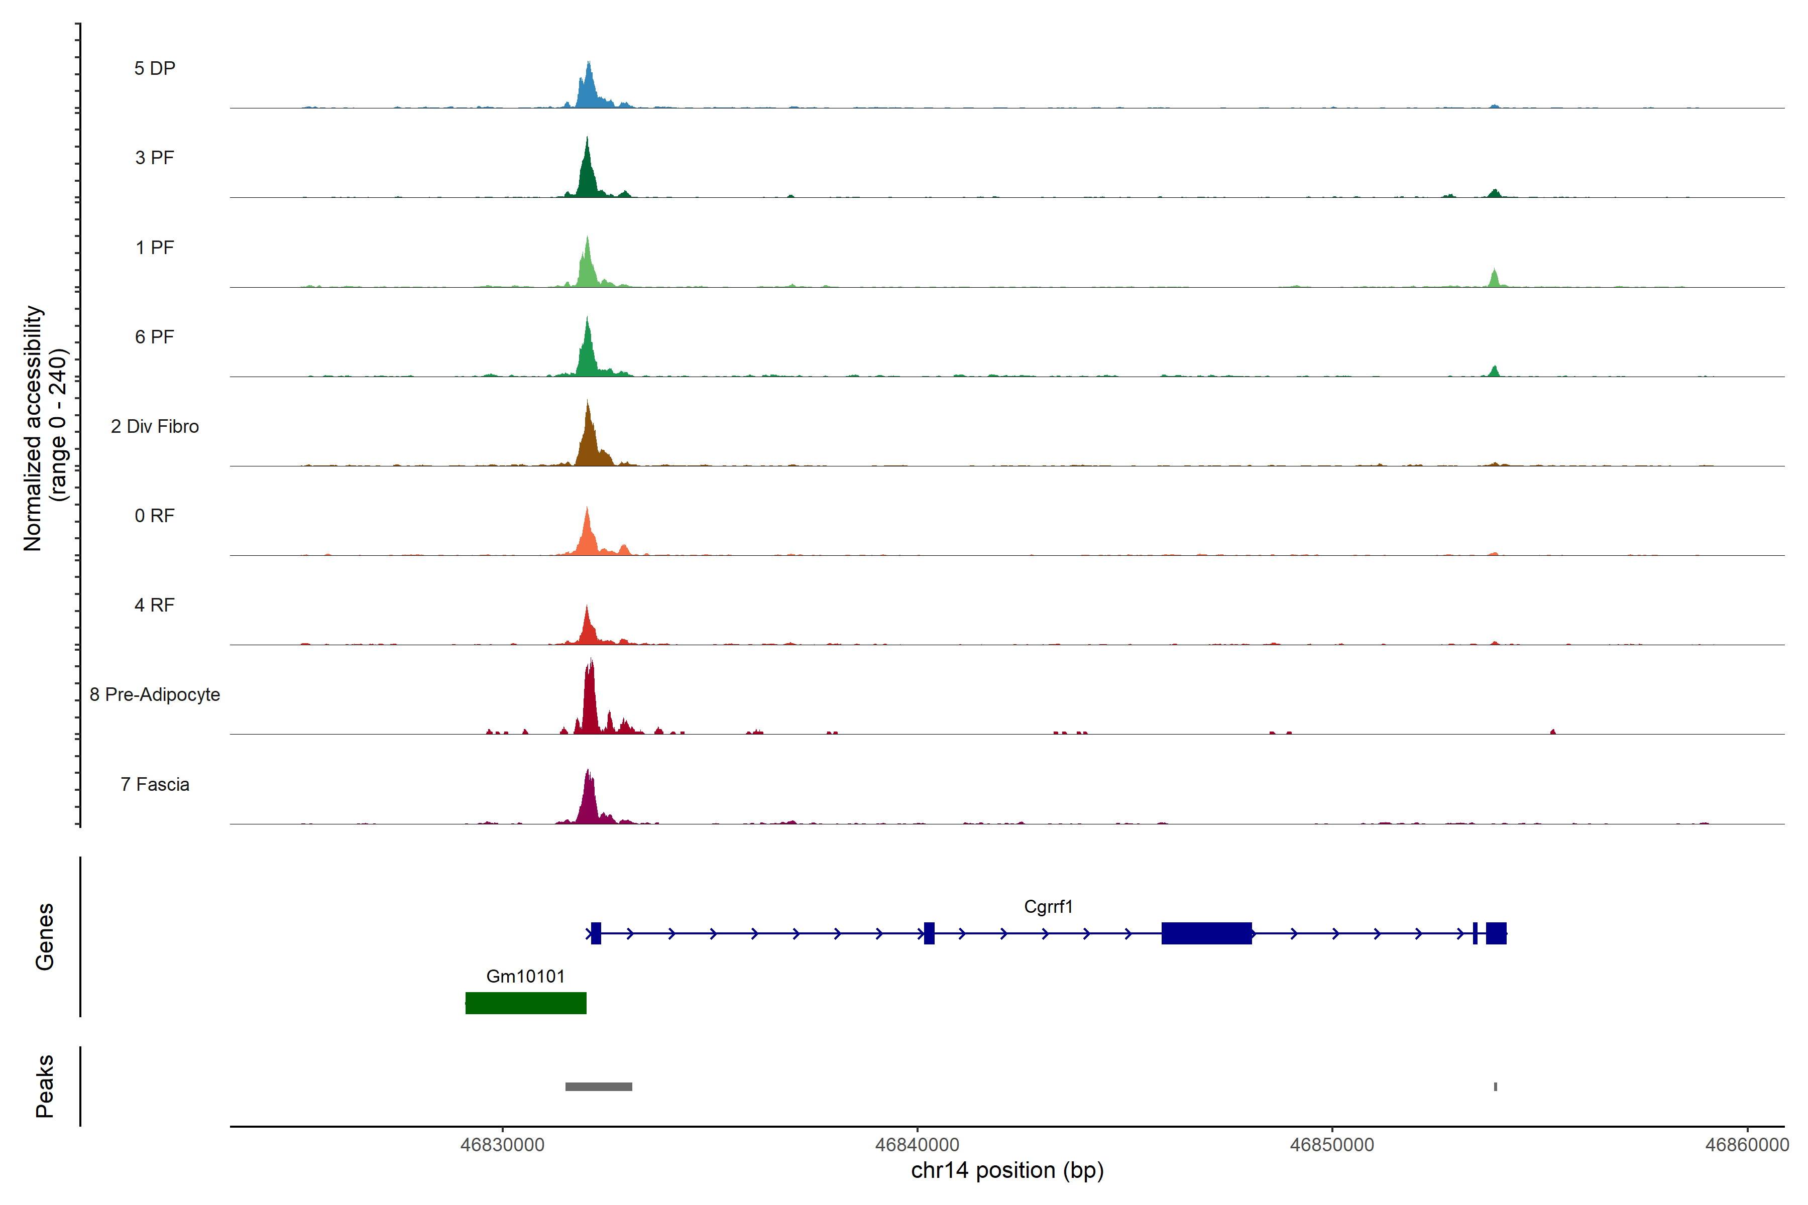The image size is (1808, 1205).
Task: Click the chr14 position axis title
Action: coord(1007,1170)
